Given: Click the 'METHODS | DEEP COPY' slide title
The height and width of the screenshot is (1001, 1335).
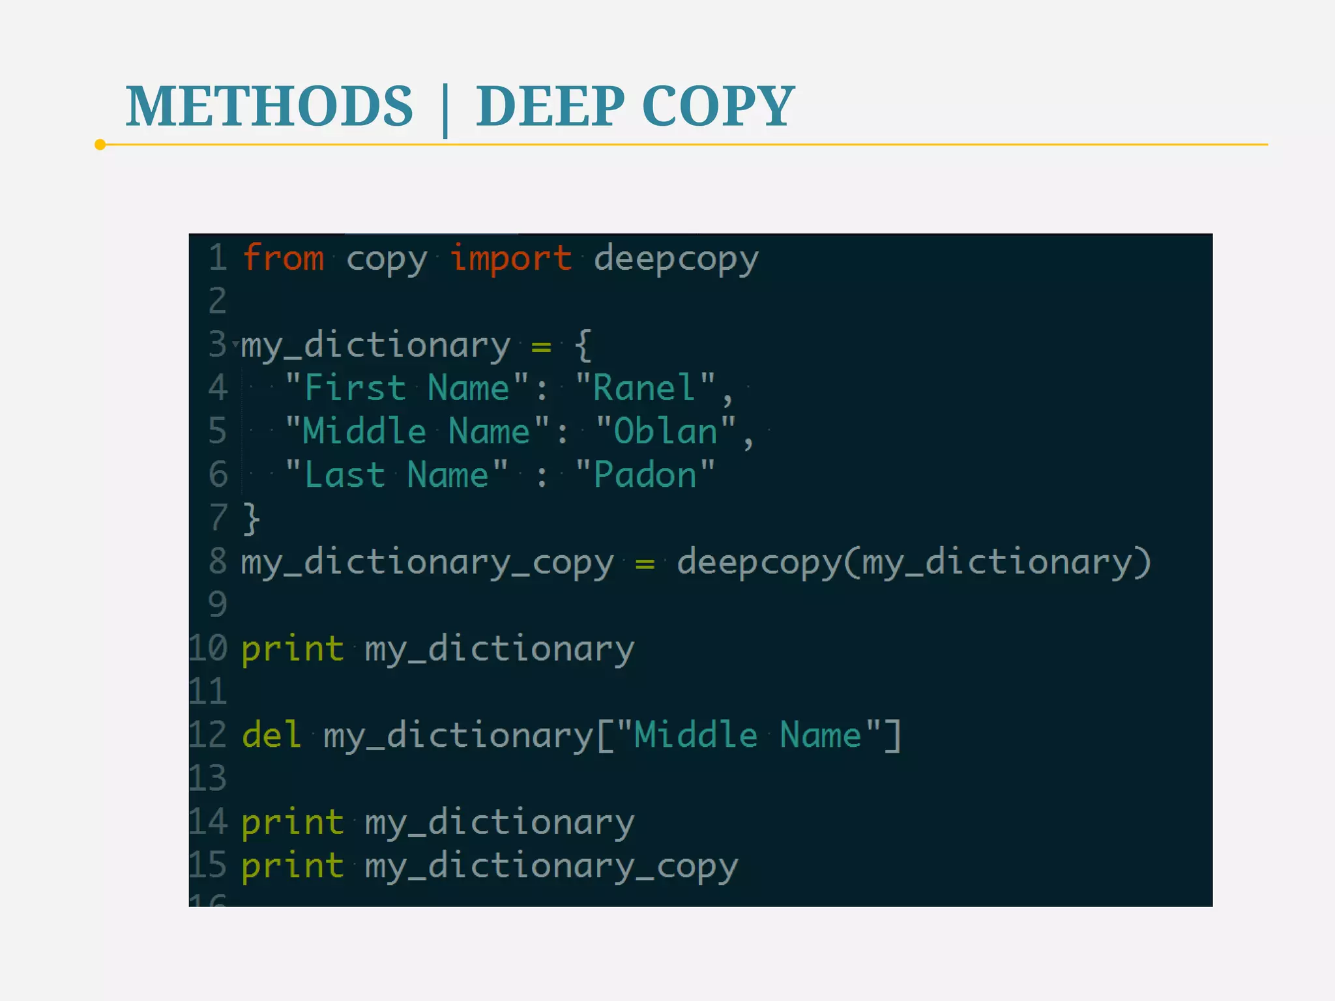Looking at the screenshot, I should (x=460, y=106).
